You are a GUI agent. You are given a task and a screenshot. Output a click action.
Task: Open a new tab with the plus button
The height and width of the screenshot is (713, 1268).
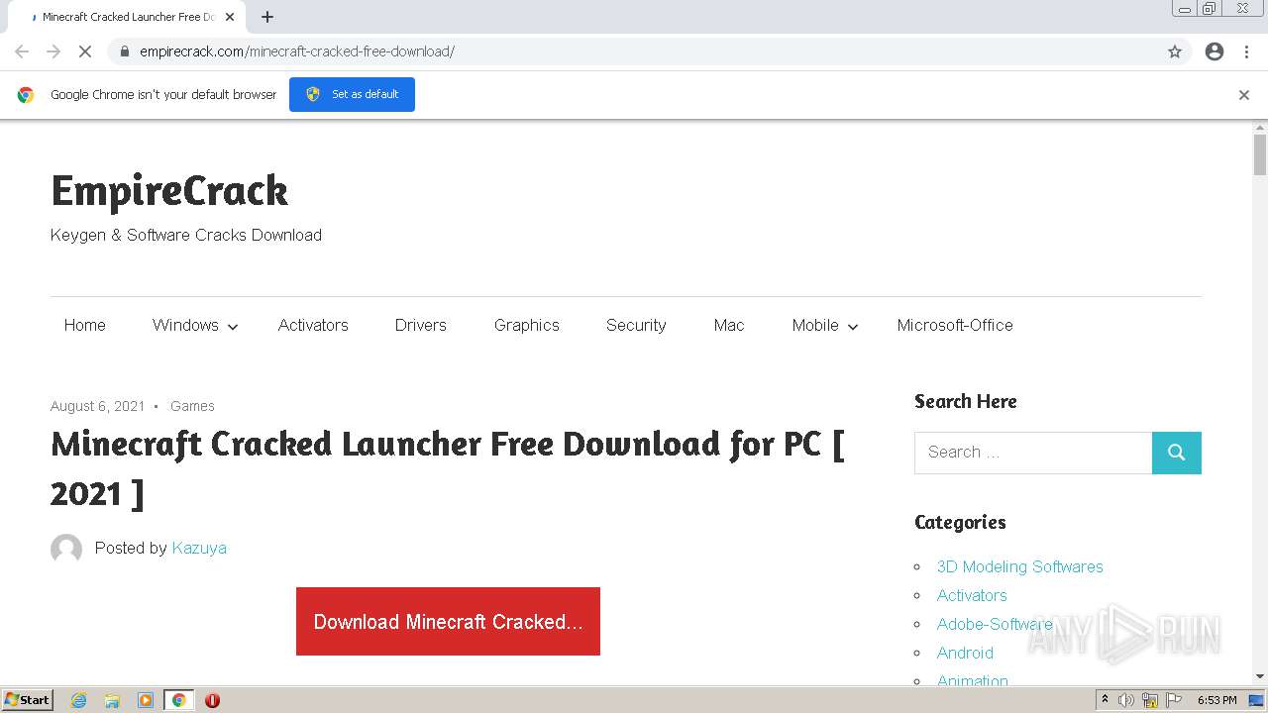[267, 17]
